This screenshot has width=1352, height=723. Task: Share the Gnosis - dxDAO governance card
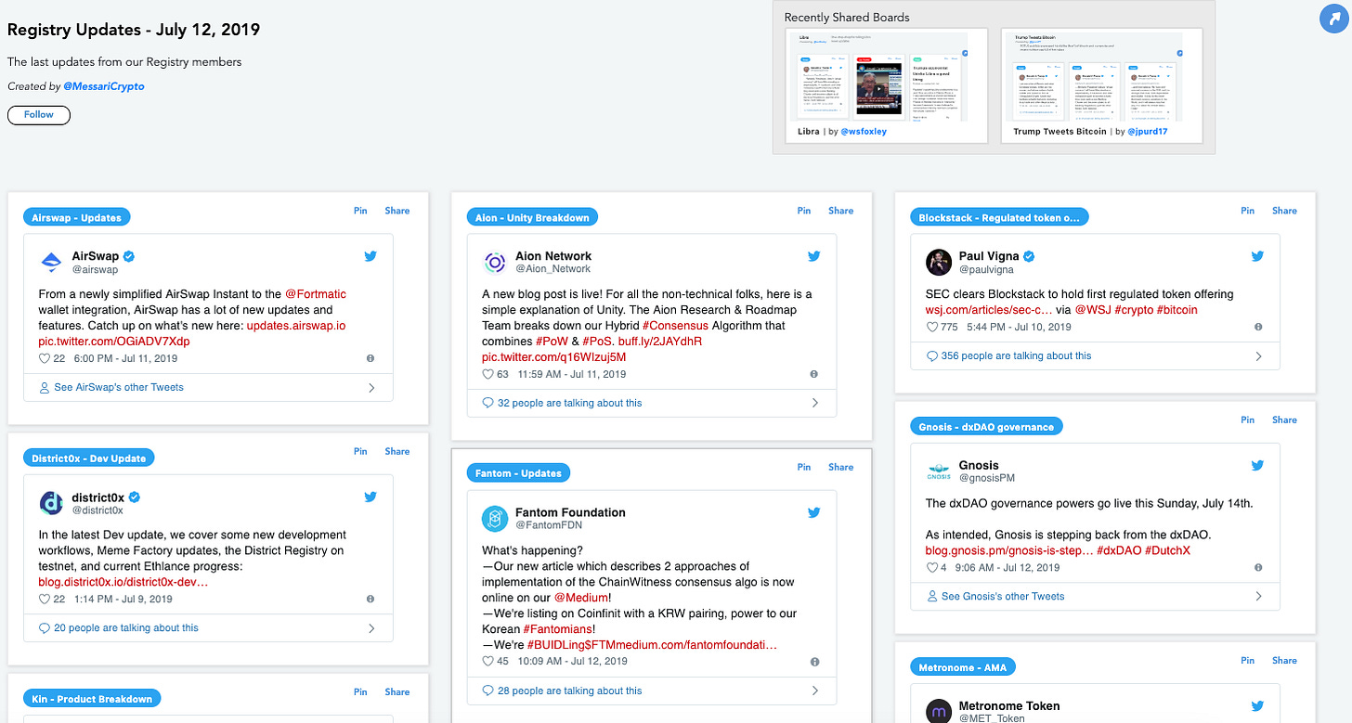[1285, 420]
